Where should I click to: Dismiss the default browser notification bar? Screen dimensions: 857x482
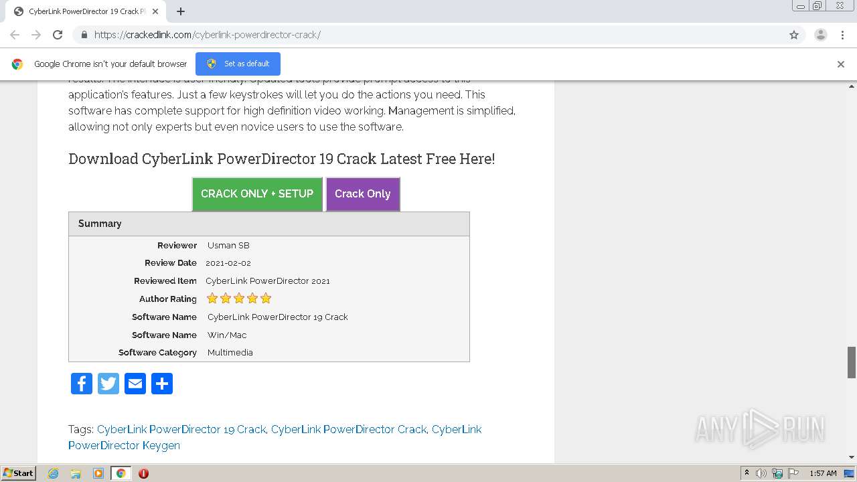coord(841,64)
